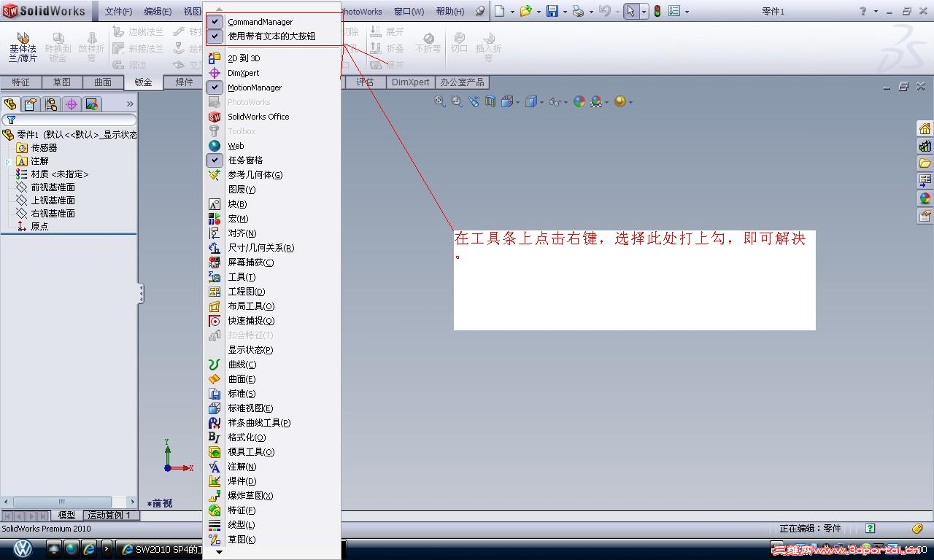934x560 pixels.
Task: Open Design Library icon in task pane
Action: pyautogui.click(x=925, y=147)
